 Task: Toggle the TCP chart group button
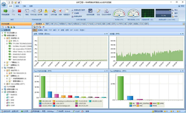50,30
